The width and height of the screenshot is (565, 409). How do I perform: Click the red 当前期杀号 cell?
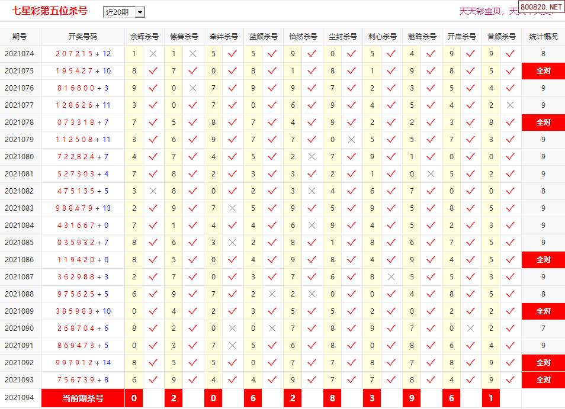click(83, 398)
